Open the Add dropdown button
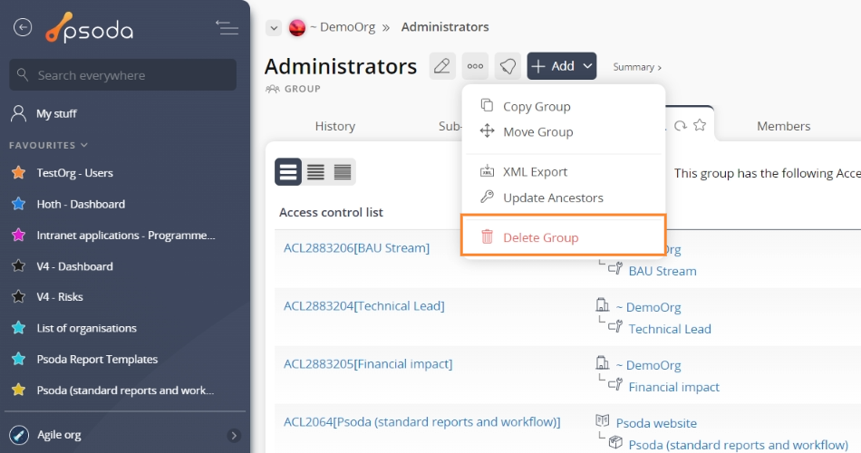 point(562,66)
